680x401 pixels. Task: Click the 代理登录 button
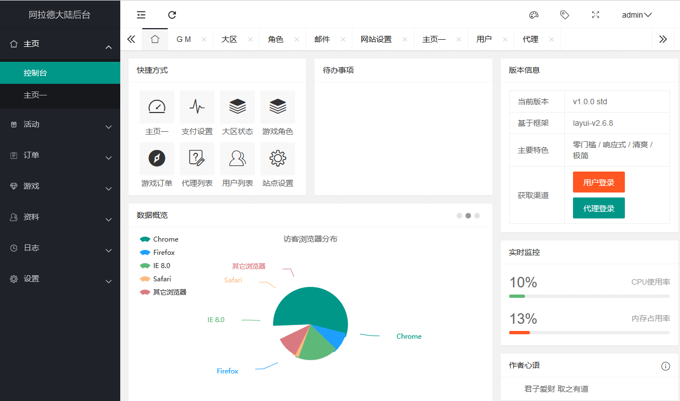598,208
